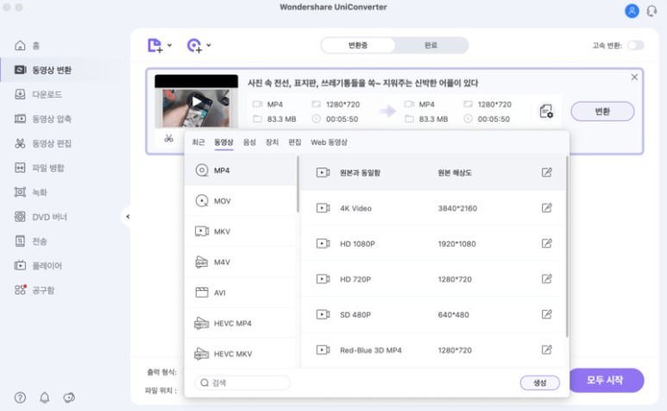Select the AVI format

(x=241, y=293)
